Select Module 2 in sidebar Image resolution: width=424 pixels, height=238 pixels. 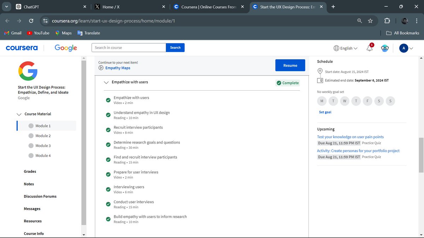point(46,136)
